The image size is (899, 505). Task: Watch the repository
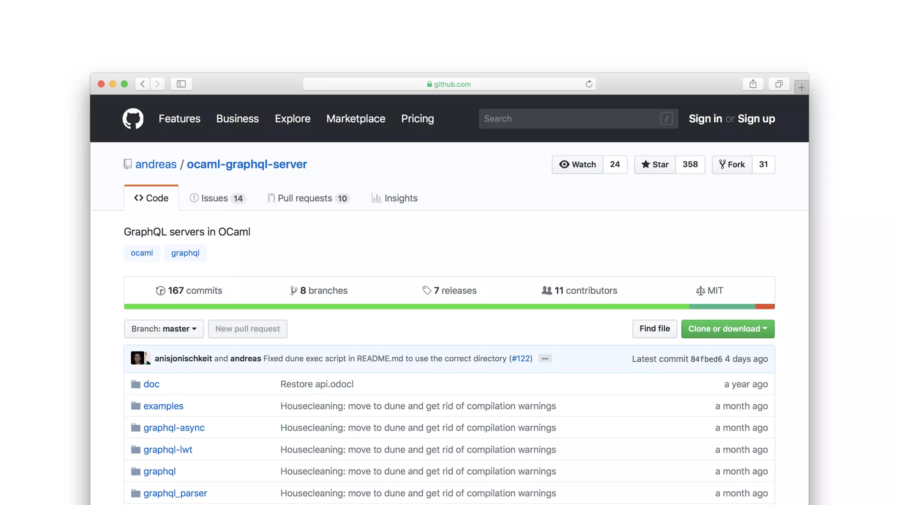pos(577,164)
